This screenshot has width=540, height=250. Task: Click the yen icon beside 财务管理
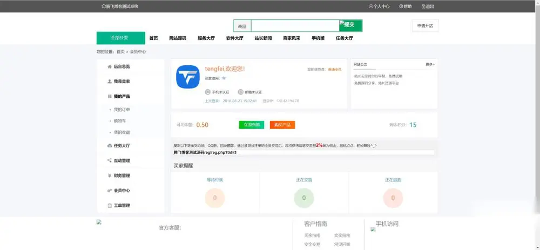(110, 175)
